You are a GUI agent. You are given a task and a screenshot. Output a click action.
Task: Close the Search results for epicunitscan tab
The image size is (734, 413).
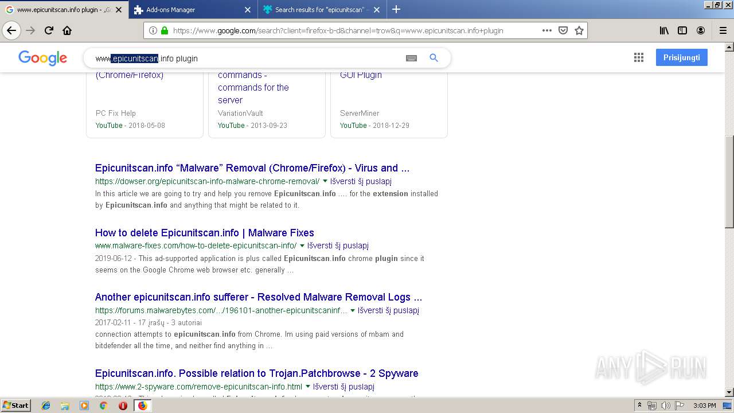tap(377, 10)
